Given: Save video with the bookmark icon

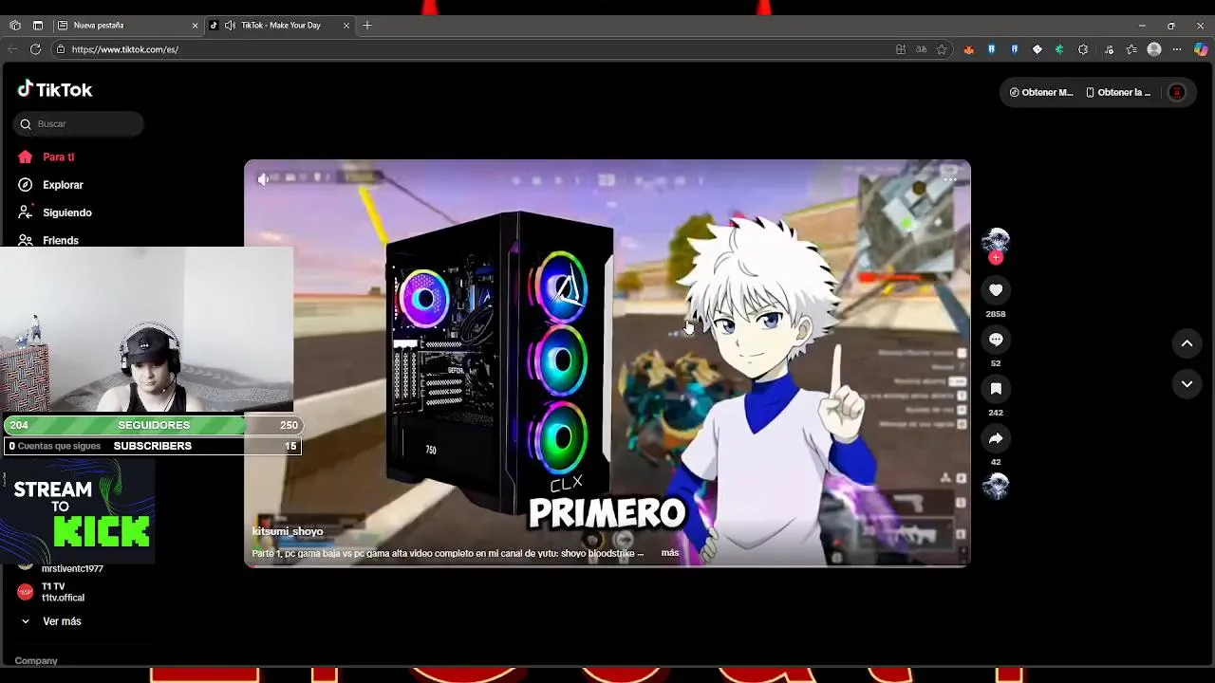Looking at the screenshot, I should pyautogui.click(x=996, y=389).
